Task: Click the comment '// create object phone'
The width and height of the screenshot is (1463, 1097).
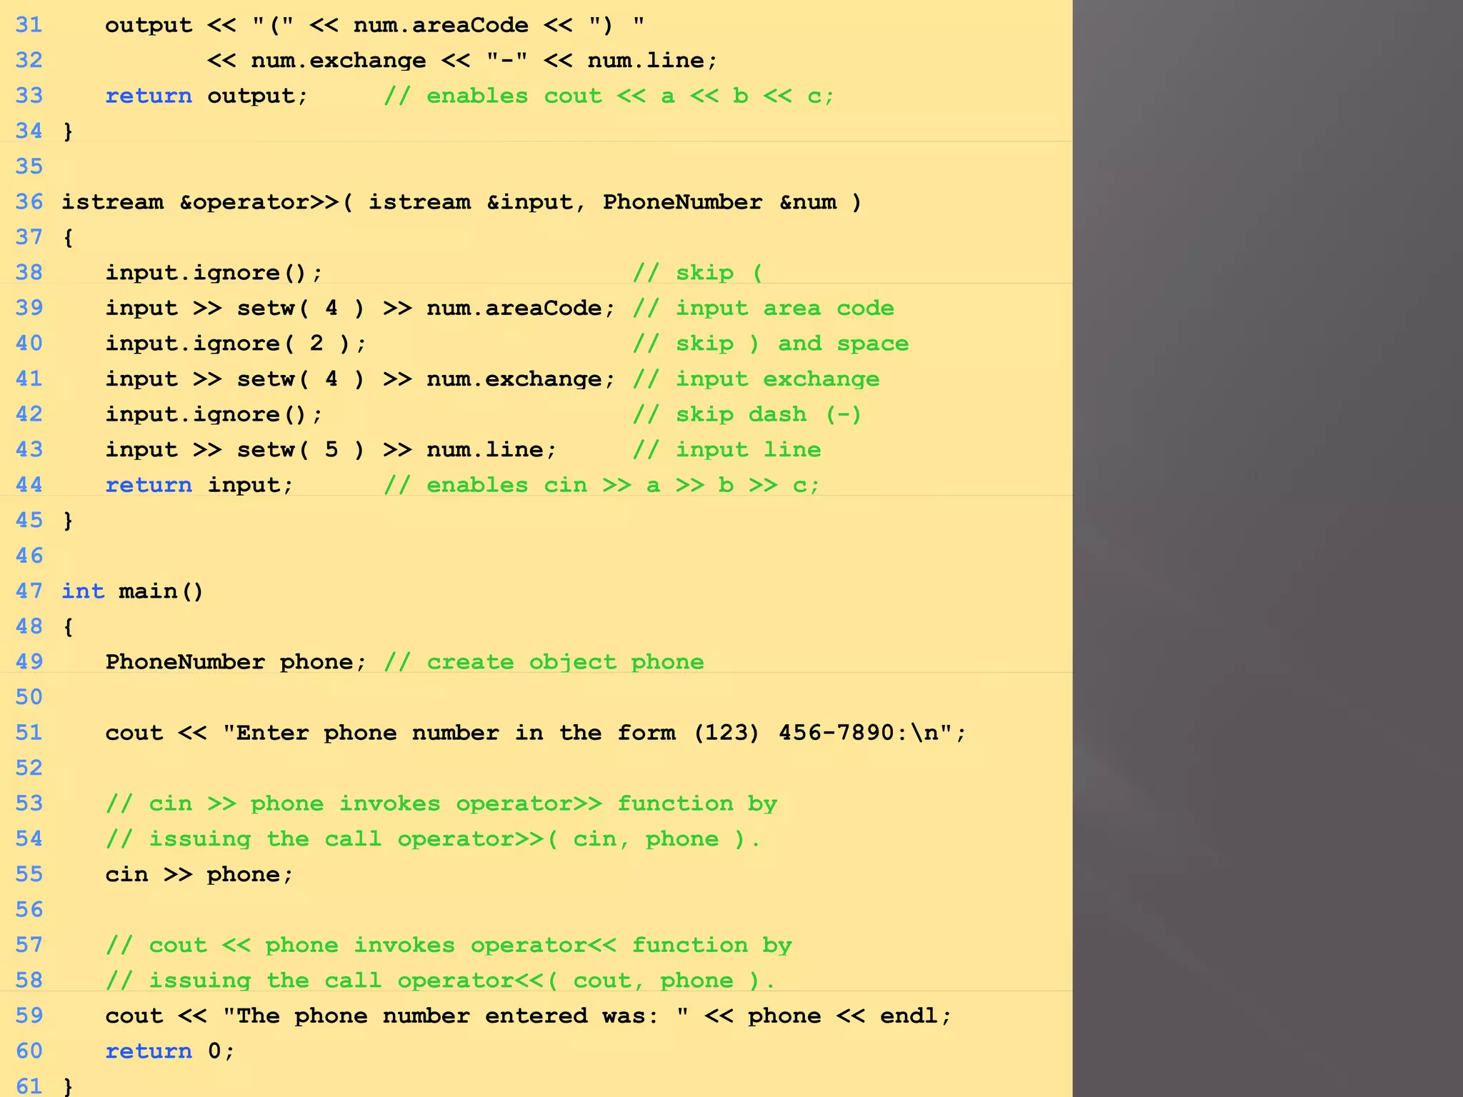Action: 544,662
